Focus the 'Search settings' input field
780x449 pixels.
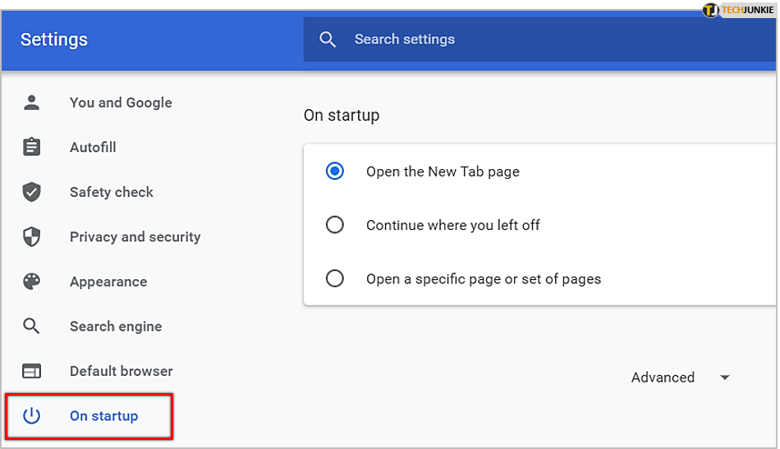493,39
